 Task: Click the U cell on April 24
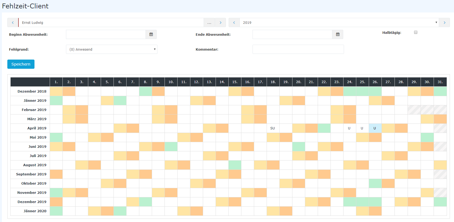pos(349,128)
